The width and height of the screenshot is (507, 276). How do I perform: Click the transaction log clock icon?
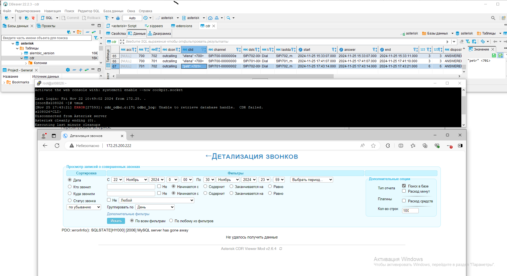click(x=146, y=18)
